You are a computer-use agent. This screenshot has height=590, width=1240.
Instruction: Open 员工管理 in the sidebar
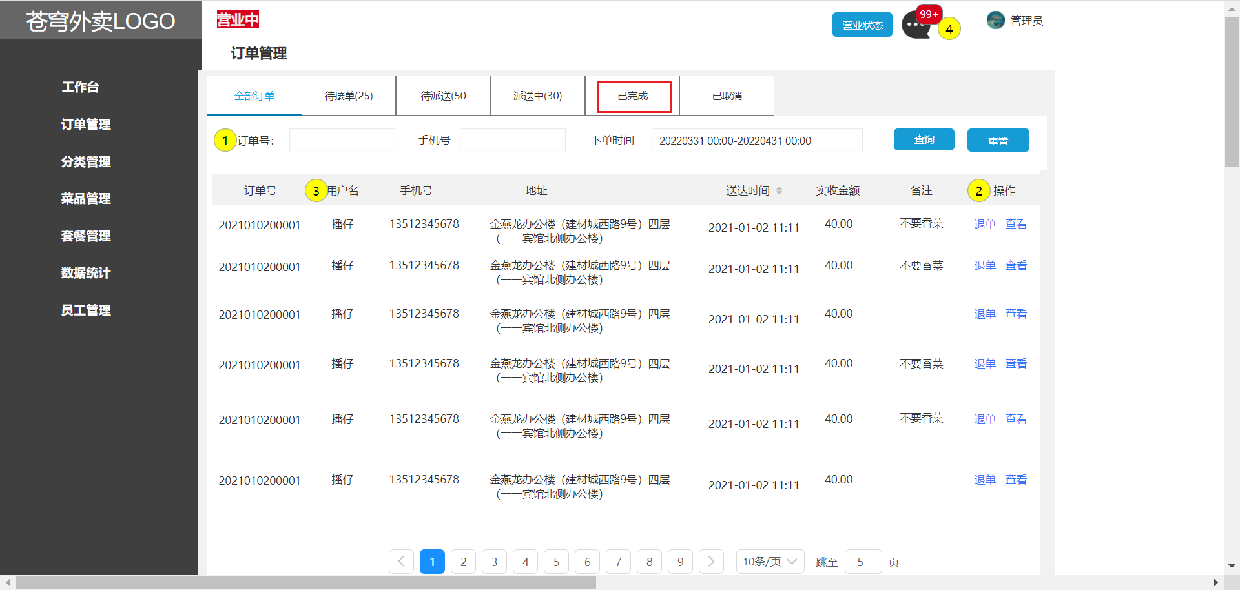click(x=86, y=310)
